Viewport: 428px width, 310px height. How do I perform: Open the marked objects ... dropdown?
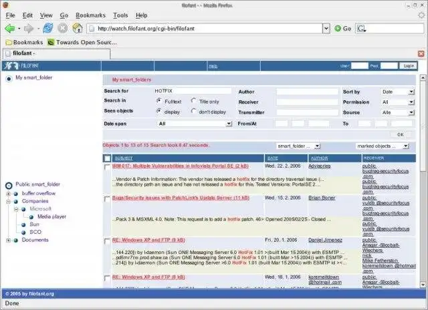(382, 146)
